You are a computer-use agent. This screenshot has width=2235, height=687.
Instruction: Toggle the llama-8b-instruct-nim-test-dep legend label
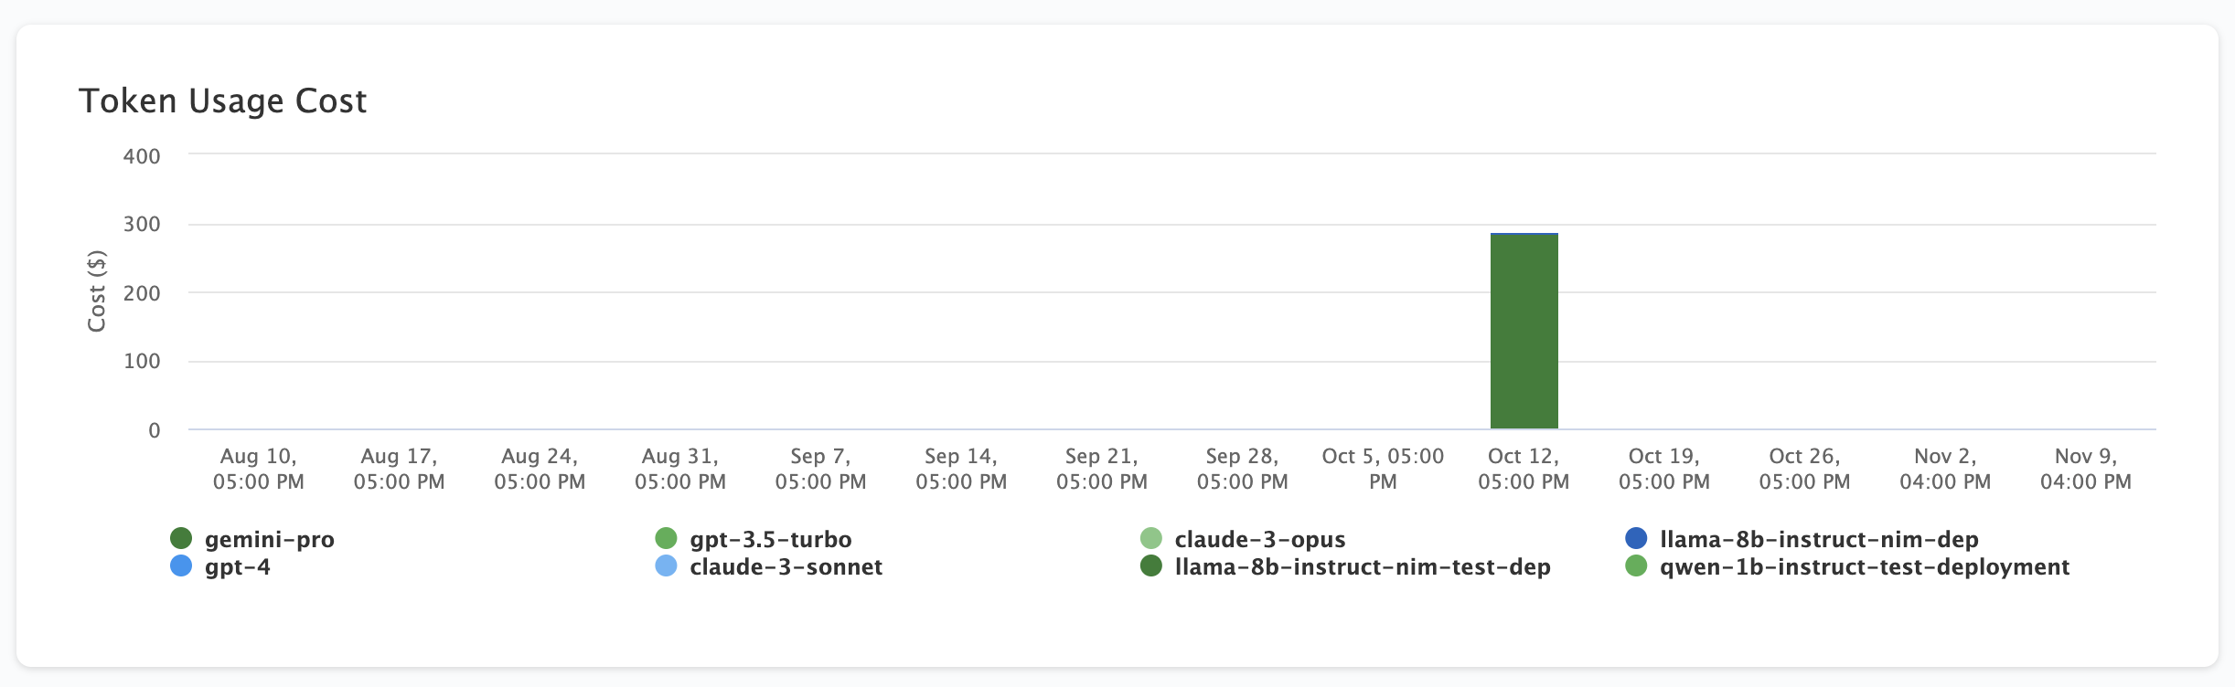(1362, 567)
